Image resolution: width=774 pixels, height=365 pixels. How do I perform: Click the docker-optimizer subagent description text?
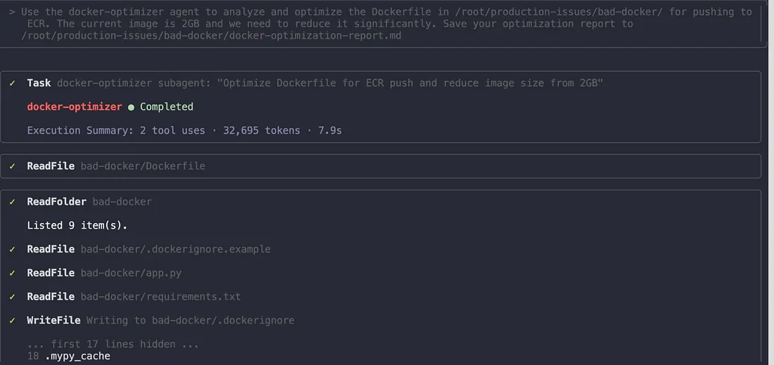(x=330, y=83)
